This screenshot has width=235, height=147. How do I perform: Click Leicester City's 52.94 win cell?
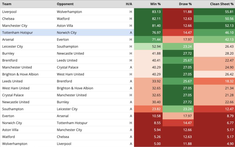tap(148, 46)
